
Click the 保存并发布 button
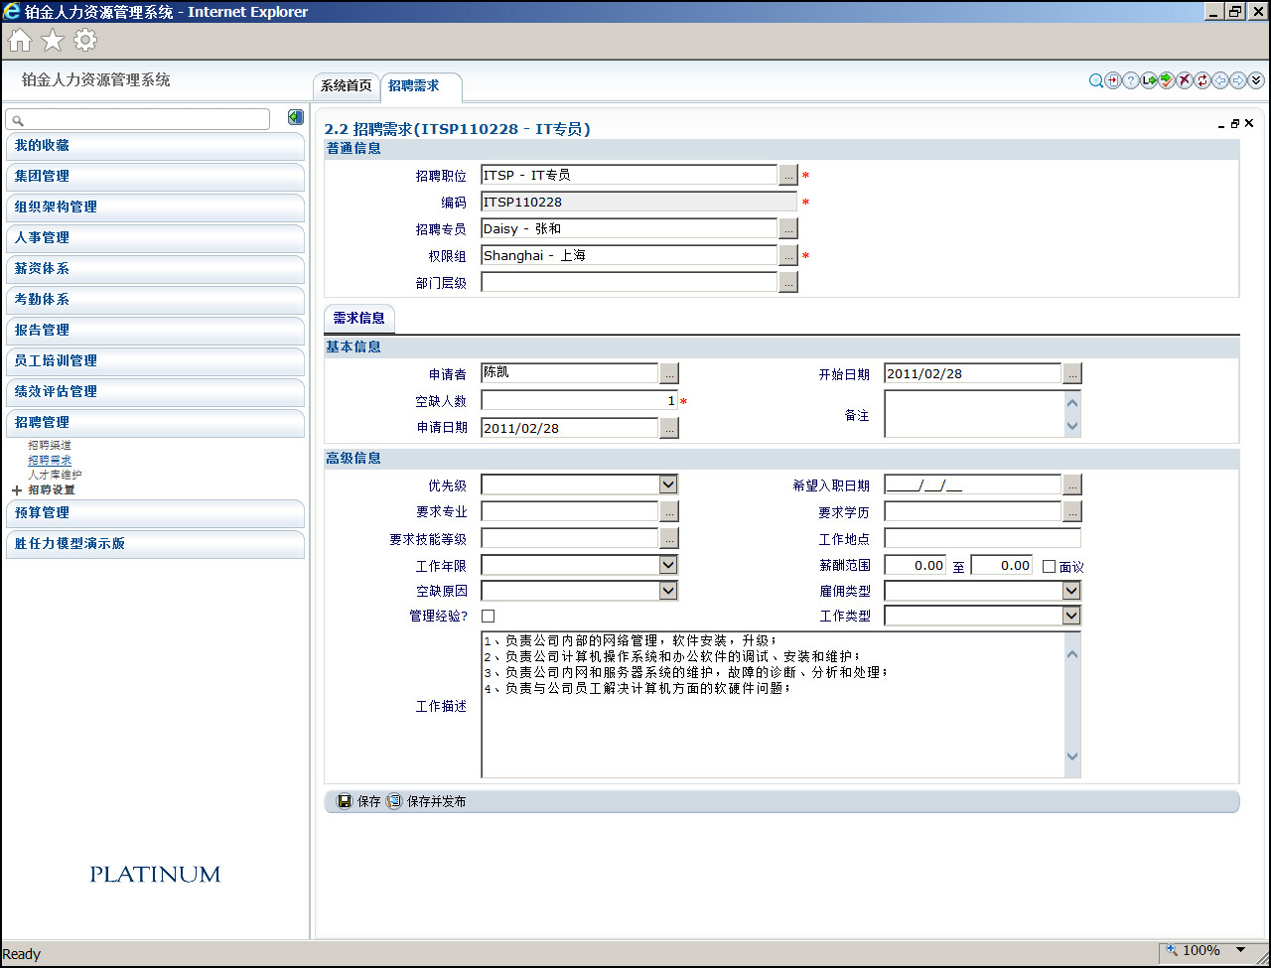pyautogui.click(x=426, y=801)
